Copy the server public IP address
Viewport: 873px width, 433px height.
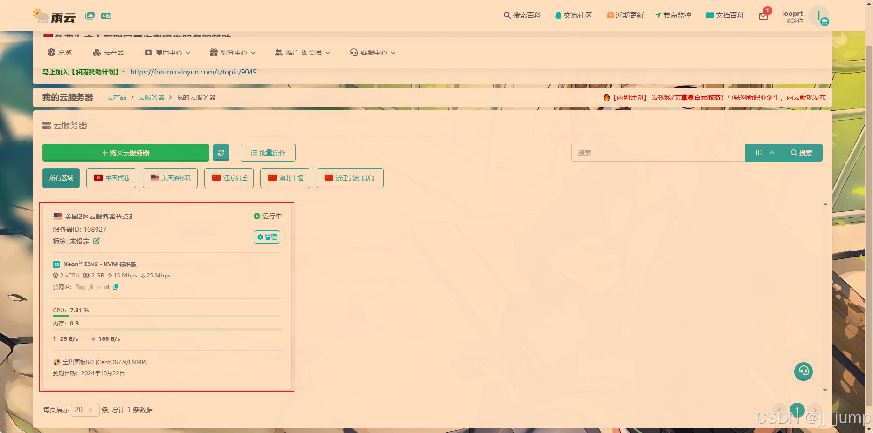(x=115, y=287)
